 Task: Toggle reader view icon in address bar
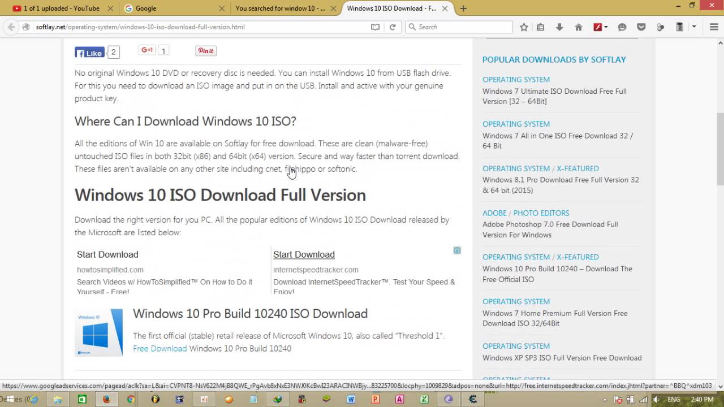(375, 27)
